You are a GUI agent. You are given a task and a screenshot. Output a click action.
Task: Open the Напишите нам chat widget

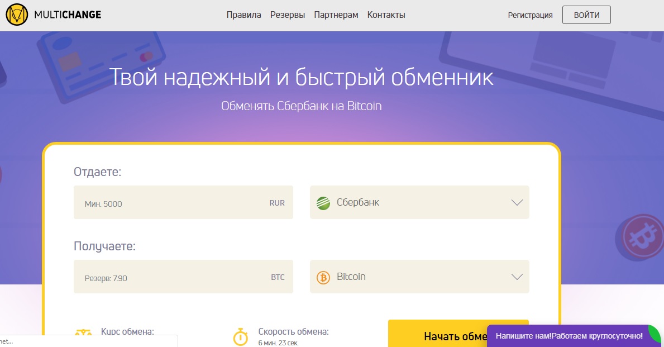coord(569,336)
